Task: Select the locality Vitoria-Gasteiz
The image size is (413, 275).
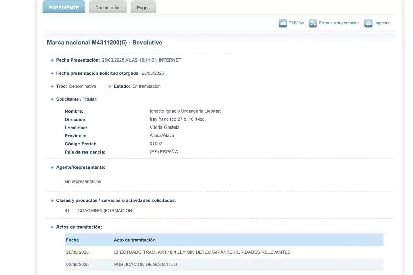Action: click(x=165, y=128)
